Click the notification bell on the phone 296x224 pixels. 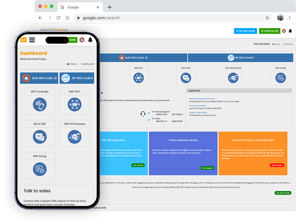[90, 40]
